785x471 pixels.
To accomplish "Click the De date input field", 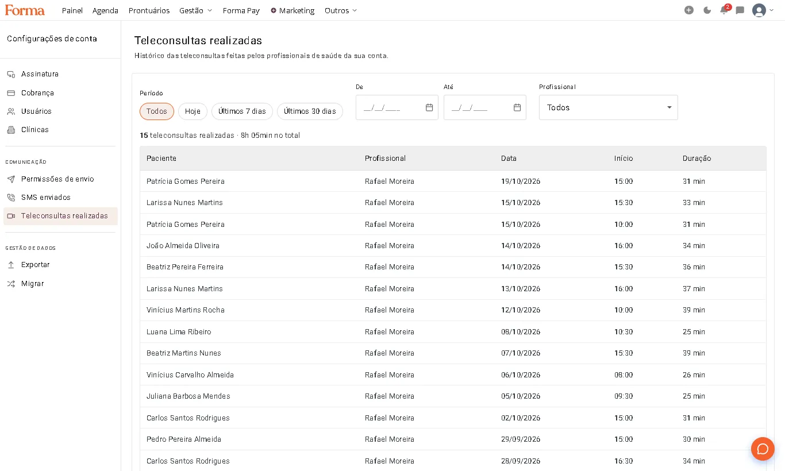I will pyautogui.click(x=397, y=107).
